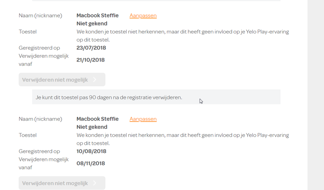324x190 pixels.
Task: Select the removal date 21/10/2018
Action: 90,60
